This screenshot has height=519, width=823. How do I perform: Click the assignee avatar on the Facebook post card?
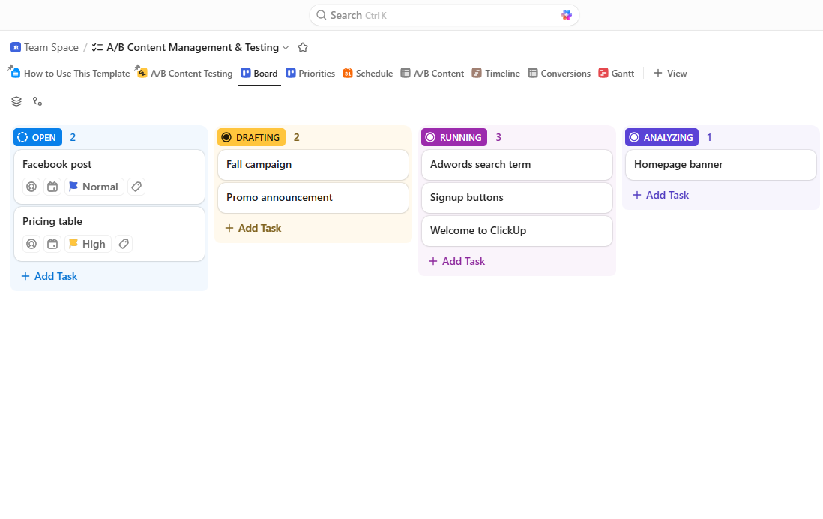click(x=31, y=186)
